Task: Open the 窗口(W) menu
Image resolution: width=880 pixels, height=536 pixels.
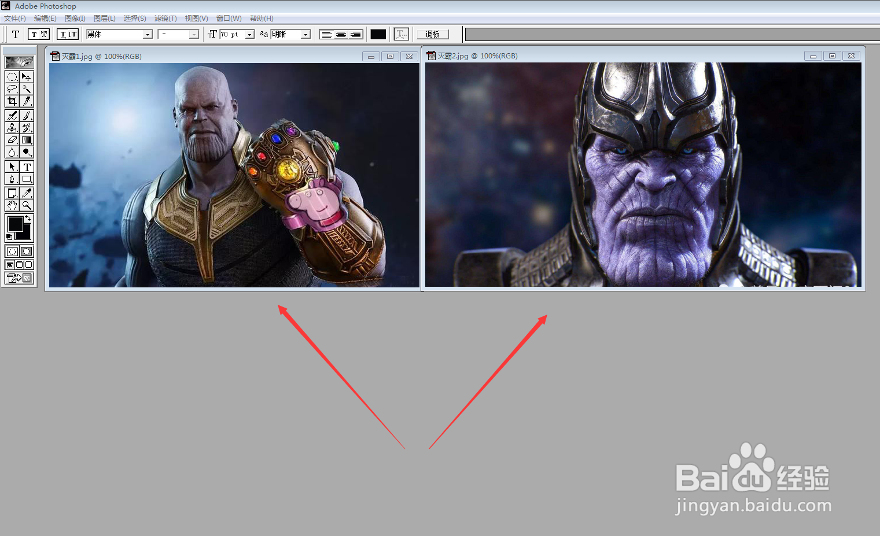Action: [229, 19]
